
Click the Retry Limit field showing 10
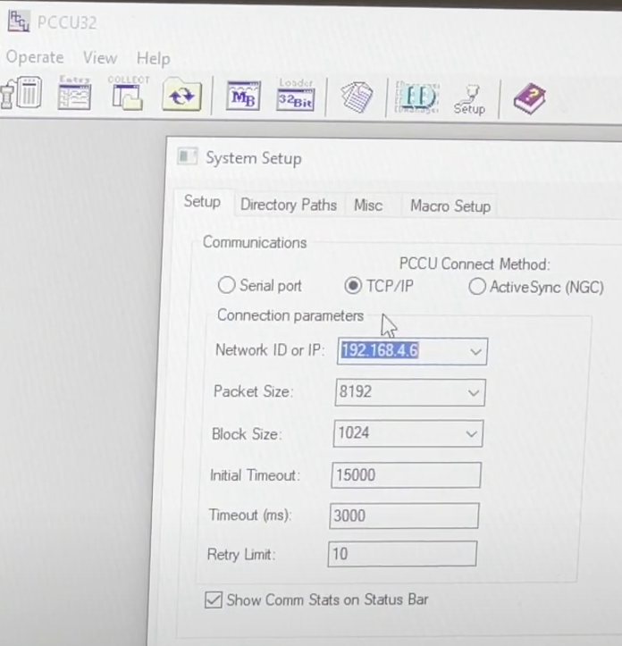[x=402, y=554]
